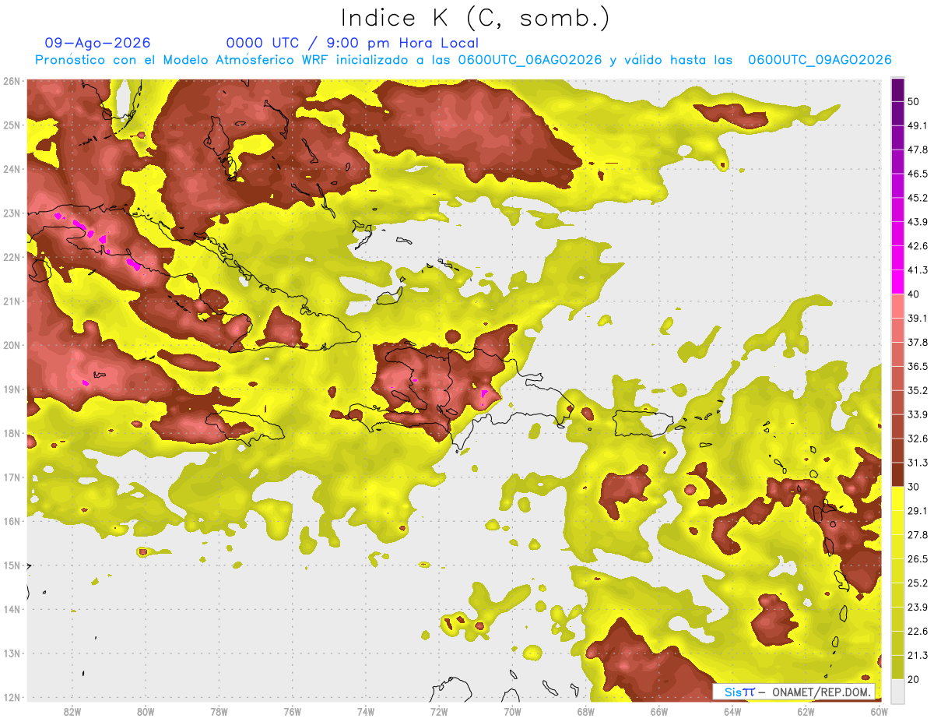Screen dimensions: 934x722
Task: Click the 82W longitude label
Action: [72, 712]
